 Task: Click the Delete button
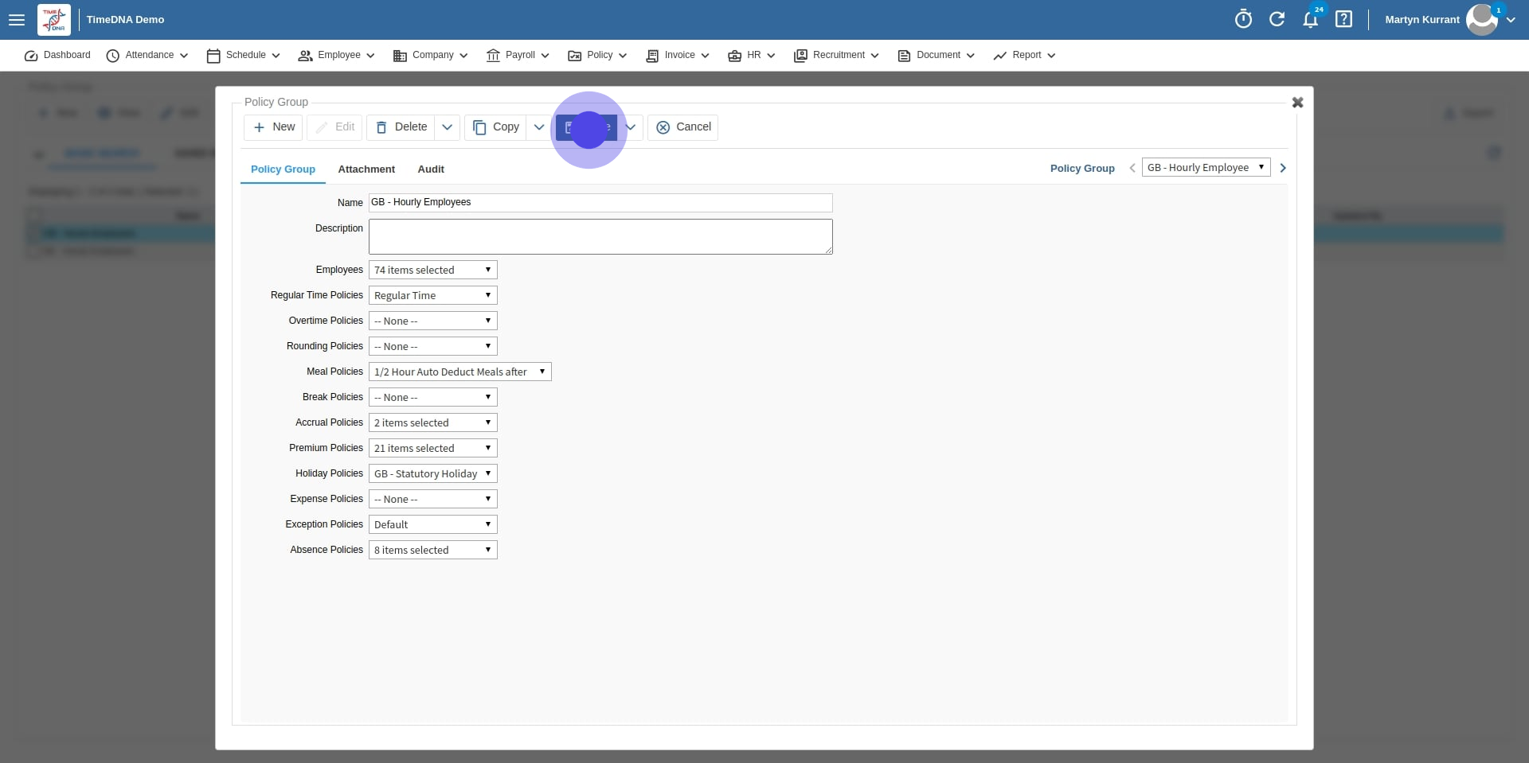point(401,127)
